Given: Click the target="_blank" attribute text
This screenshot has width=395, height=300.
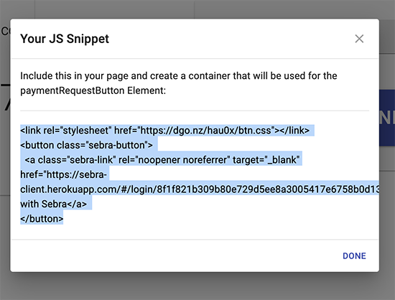Looking at the screenshot, I should coord(266,160).
